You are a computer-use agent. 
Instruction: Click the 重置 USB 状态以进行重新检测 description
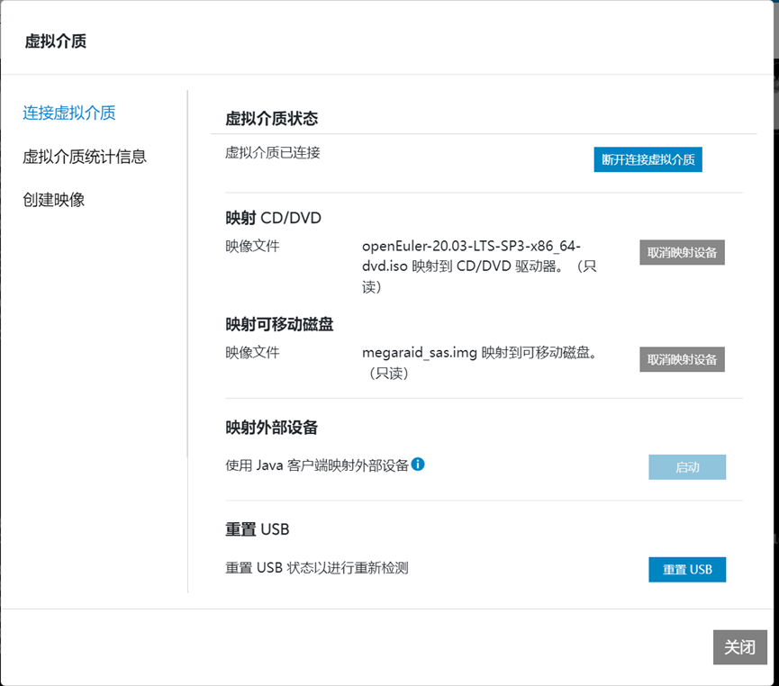pos(317,568)
